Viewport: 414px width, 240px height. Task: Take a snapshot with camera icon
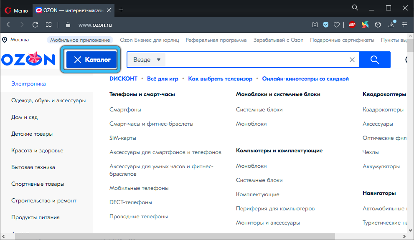[x=315, y=25]
